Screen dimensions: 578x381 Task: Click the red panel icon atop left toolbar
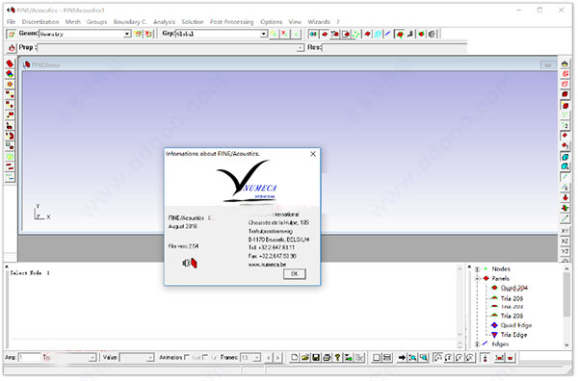click(x=10, y=63)
